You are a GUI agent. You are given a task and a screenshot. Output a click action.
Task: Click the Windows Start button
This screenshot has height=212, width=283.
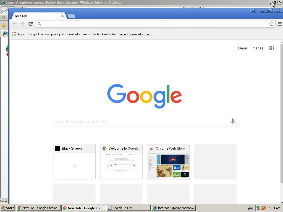tap(7, 208)
